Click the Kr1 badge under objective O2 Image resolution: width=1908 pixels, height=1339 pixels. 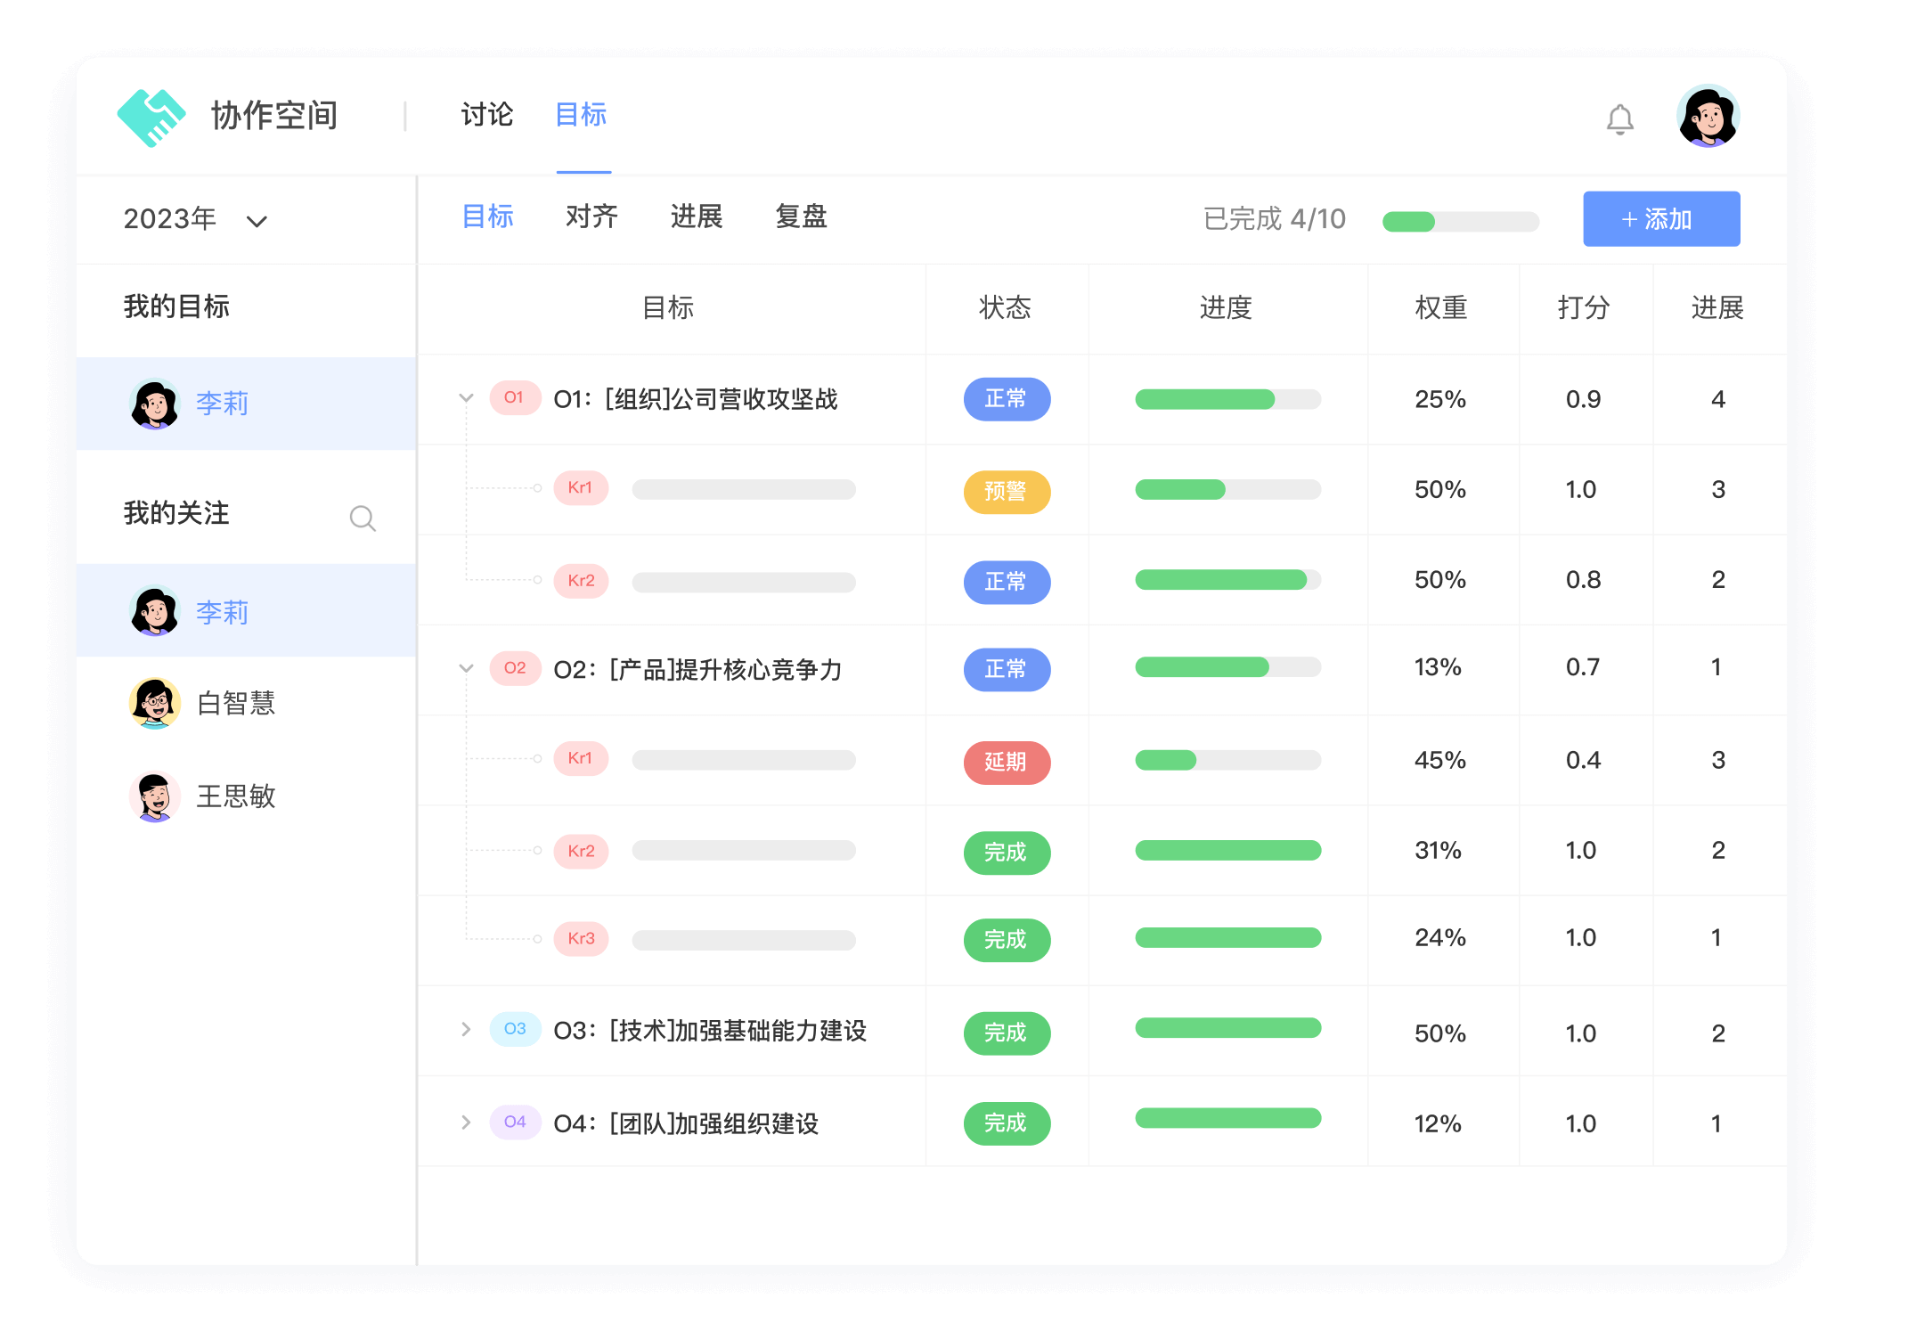[580, 758]
